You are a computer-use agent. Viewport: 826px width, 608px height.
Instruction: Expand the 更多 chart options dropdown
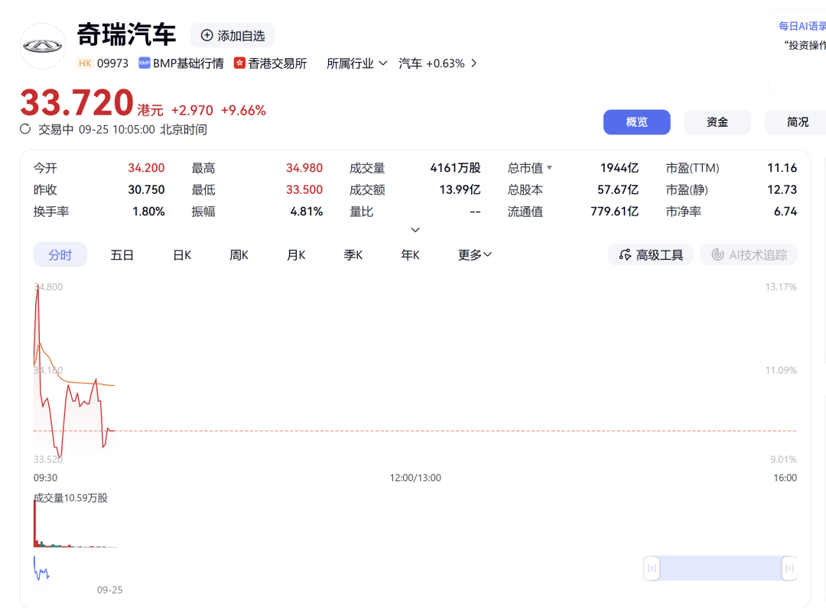[474, 255]
